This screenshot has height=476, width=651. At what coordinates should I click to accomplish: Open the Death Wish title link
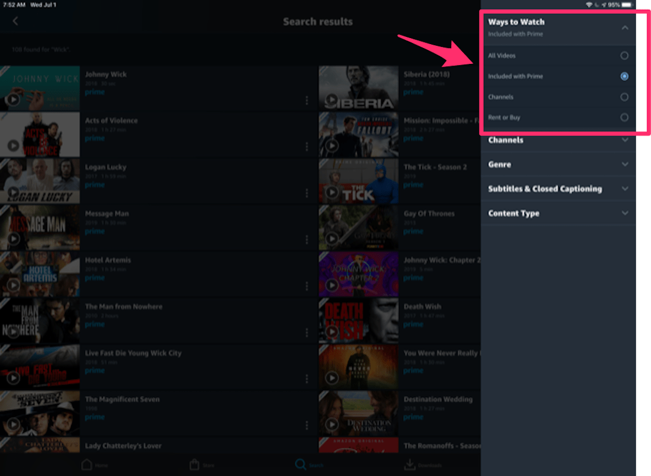coord(422,307)
